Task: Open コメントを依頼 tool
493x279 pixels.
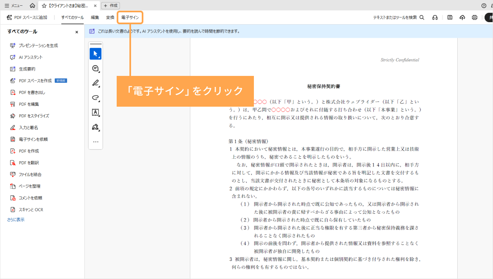Action: click(26, 198)
